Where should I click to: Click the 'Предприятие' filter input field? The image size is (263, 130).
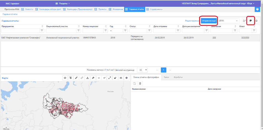[x=20, y=31]
